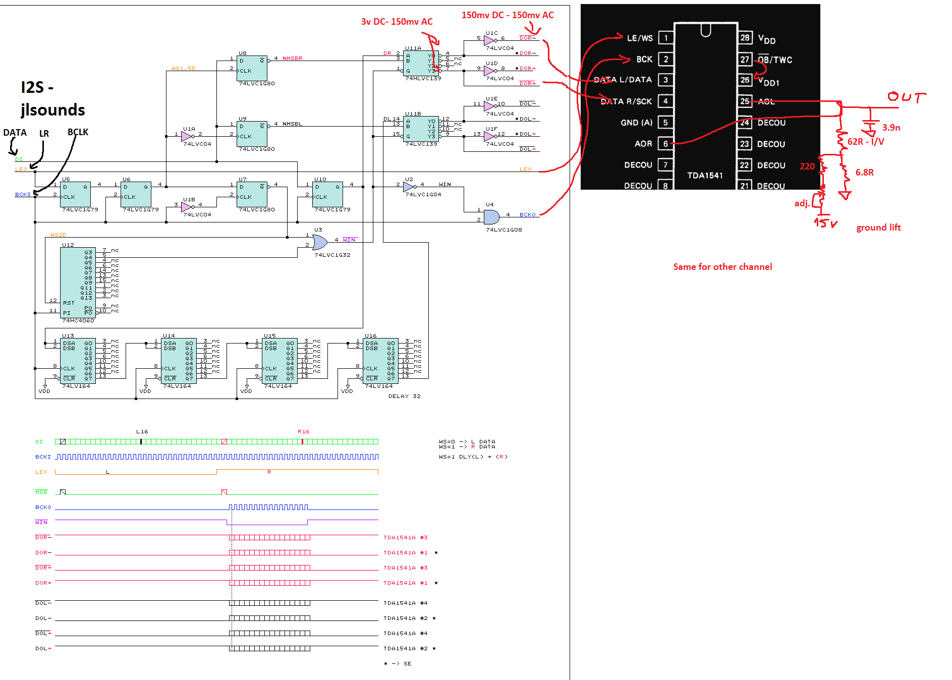Click TDA1541 pin 5 box

666,122
